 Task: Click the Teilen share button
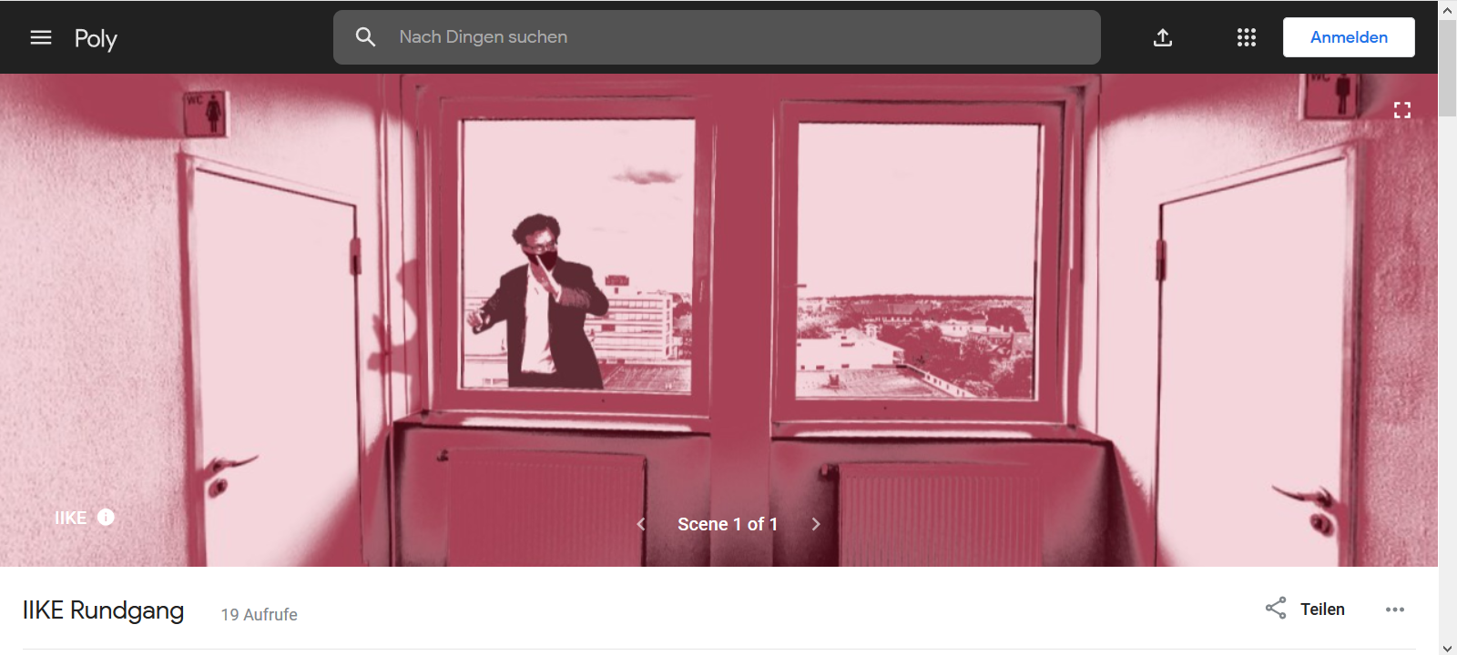1305,609
